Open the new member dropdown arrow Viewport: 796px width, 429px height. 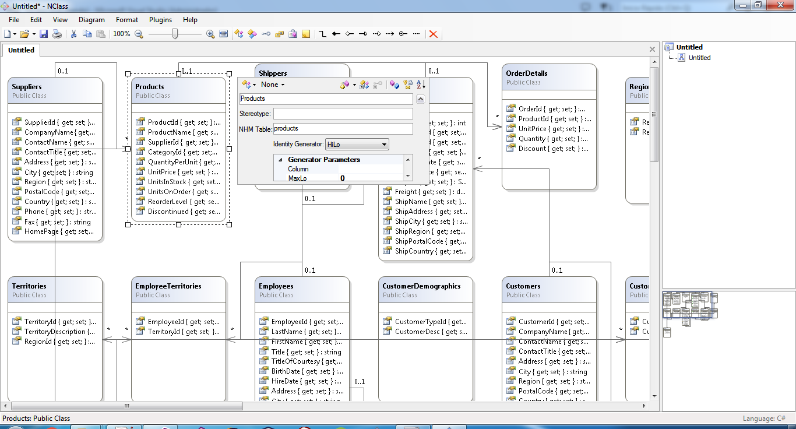pos(354,85)
